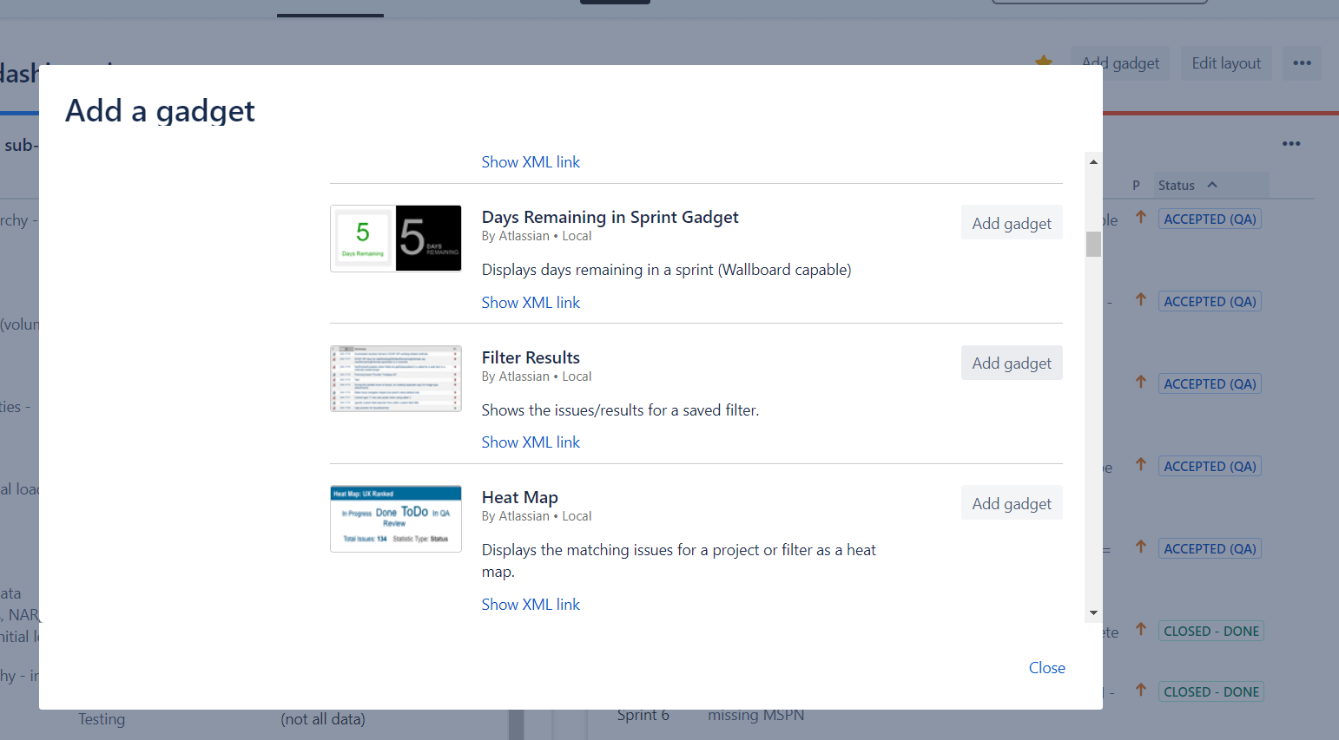Add the Days Remaining in Sprint gadget
The height and width of the screenshot is (740, 1339).
click(x=1011, y=223)
